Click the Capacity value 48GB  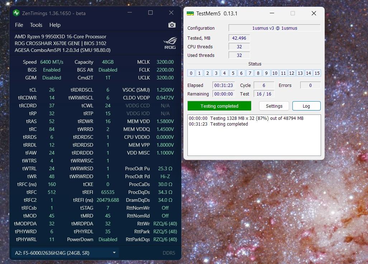(x=108, y=62)
